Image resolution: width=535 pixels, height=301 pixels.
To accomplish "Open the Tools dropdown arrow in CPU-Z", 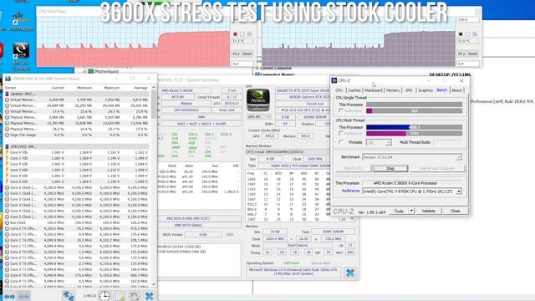I will click(411, 211).
